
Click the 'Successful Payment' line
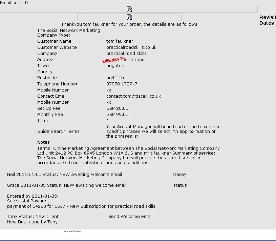point(28,201)
